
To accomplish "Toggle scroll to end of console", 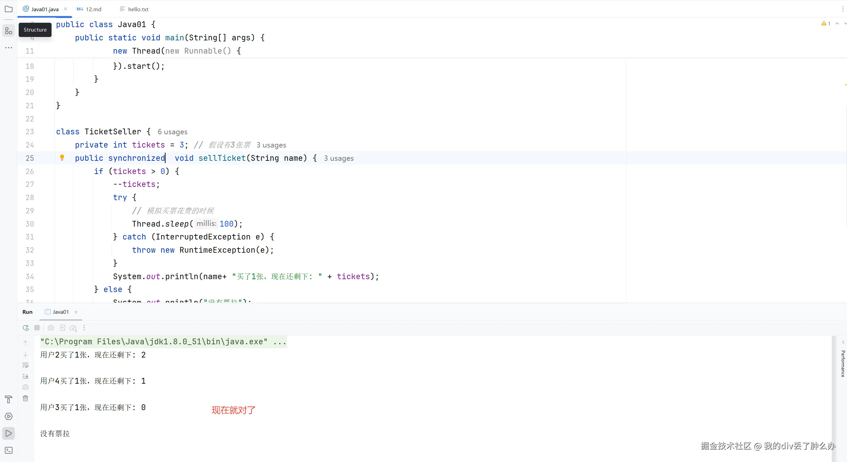I will 25,376.
